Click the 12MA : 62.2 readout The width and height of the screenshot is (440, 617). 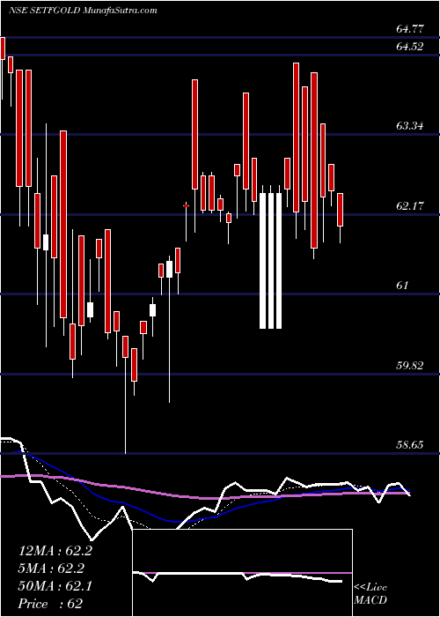tap(55, 551)
